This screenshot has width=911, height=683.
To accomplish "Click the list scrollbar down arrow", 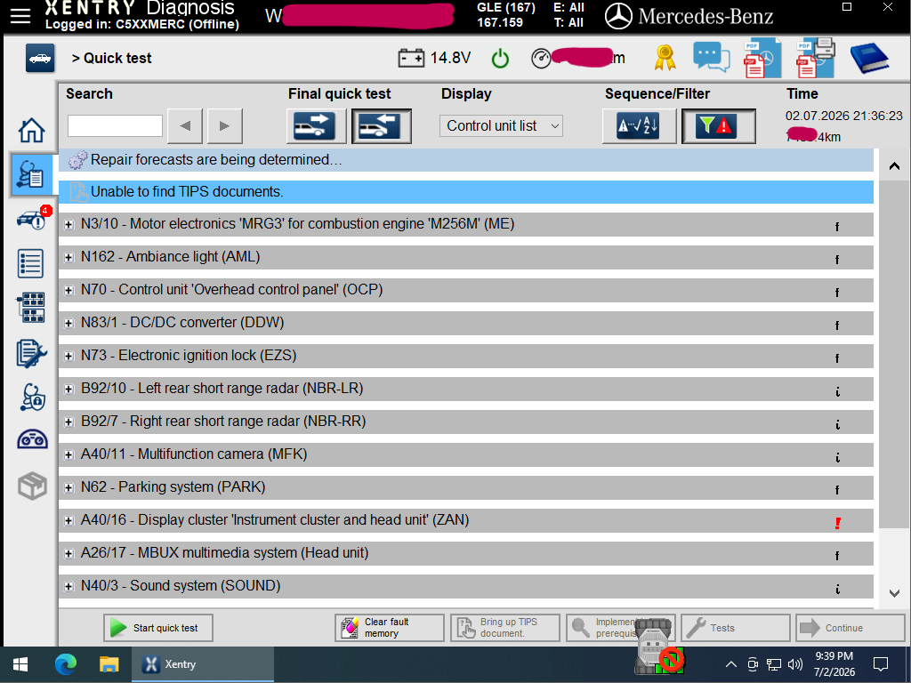I will (x=895, y=593).
